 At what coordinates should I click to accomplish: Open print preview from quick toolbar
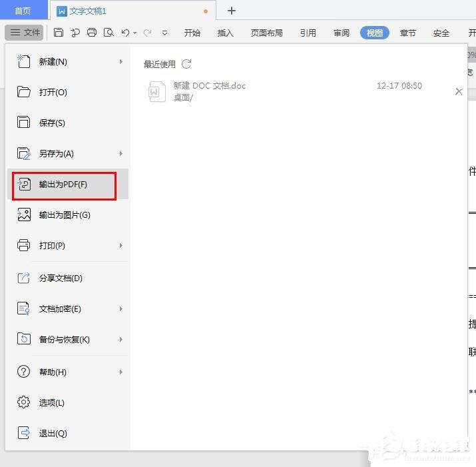point(109,32)
